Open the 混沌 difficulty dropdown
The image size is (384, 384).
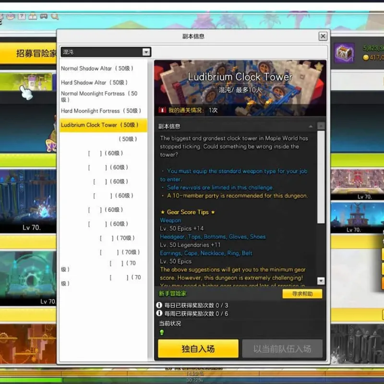(106, 52)
